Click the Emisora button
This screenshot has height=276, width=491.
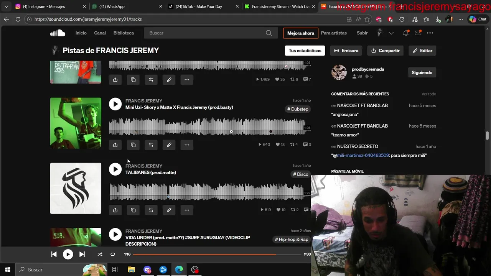pos(346,51)
